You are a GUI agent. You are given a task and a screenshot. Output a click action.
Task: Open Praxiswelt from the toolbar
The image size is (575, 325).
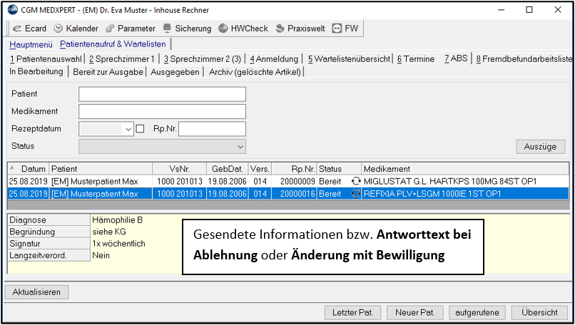[300, 29]
